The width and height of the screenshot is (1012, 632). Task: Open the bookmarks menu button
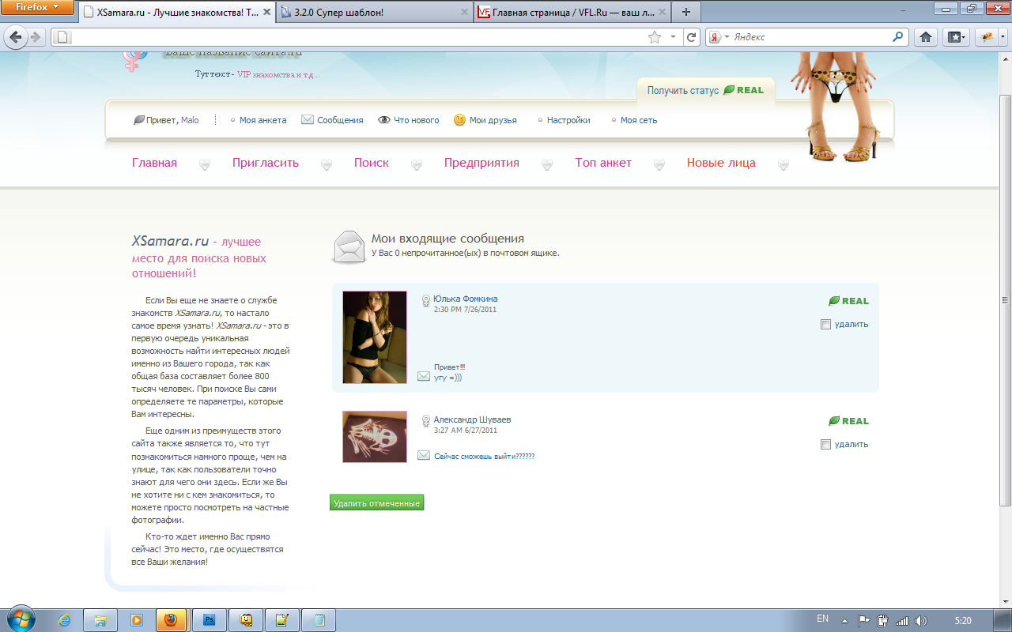(x=956, y=37)
